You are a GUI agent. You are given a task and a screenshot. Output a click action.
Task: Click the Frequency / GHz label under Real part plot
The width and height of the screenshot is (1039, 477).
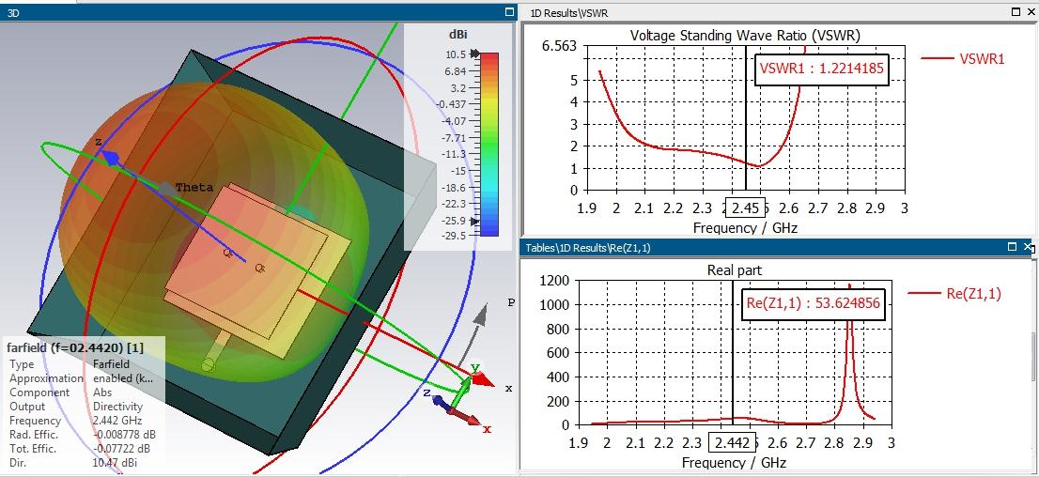coord(735,462)
